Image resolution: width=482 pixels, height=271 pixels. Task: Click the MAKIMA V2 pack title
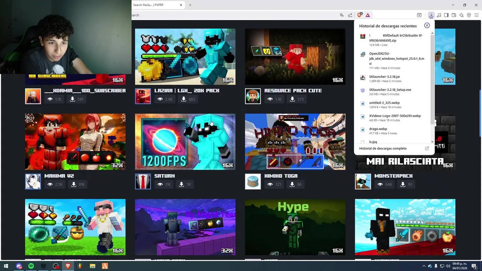[x=59, y=176]
